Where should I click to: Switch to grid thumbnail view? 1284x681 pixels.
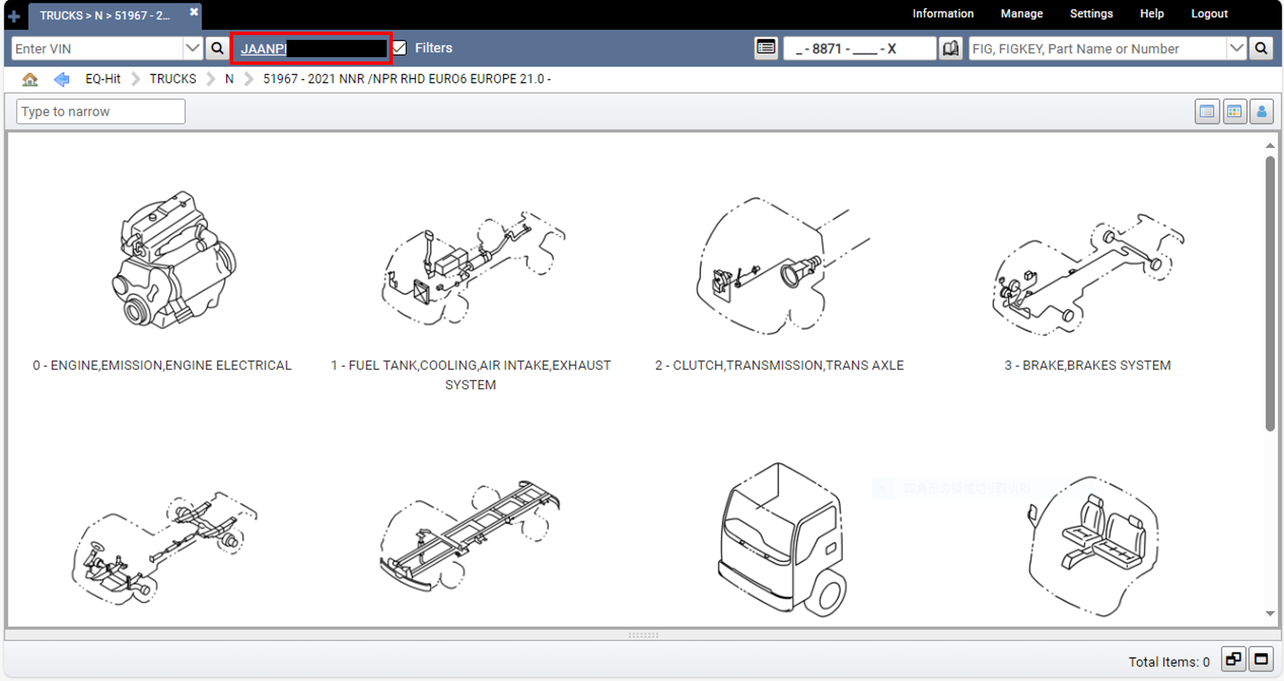pyautogui.click(x=1234, y=111)
